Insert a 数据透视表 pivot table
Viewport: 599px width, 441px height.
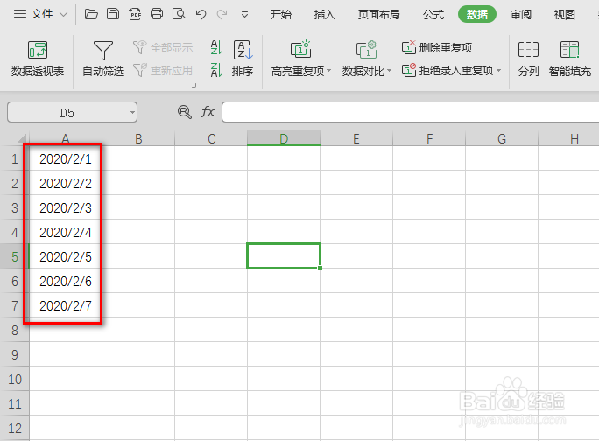point(38,59)
